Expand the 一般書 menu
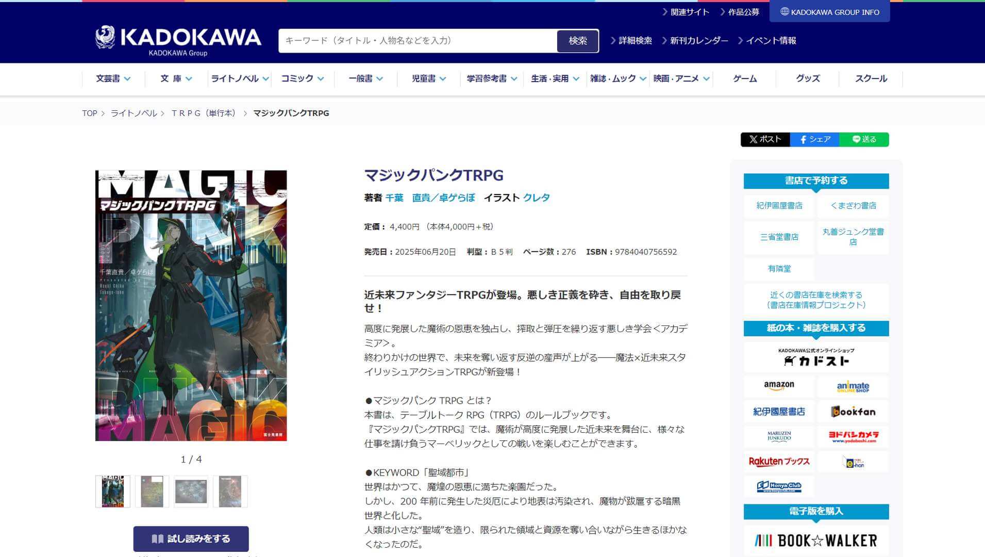985x557 pixels. click(365, 78)
